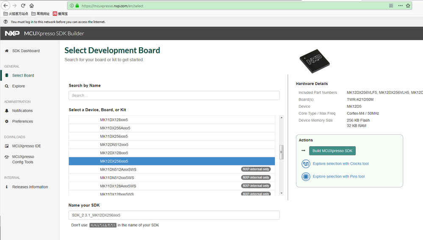423x240 pixels.
Task: Select MK11DX128Axxx5WS device row
Action: (x=172, y=186)
